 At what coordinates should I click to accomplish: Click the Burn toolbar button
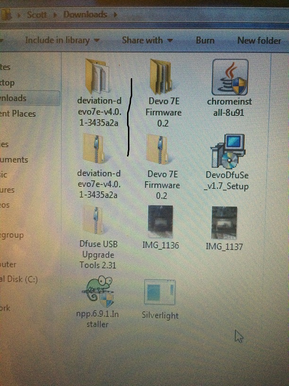pyautogui.click(x=205, y=40)
